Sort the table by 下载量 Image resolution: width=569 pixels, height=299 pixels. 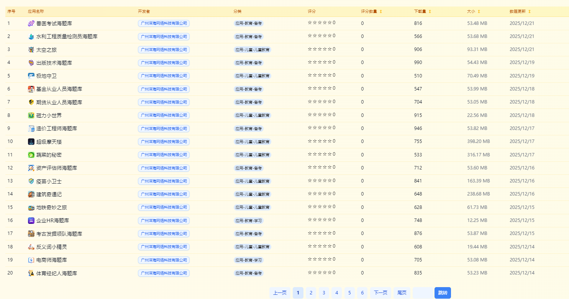tap(421, 11)
